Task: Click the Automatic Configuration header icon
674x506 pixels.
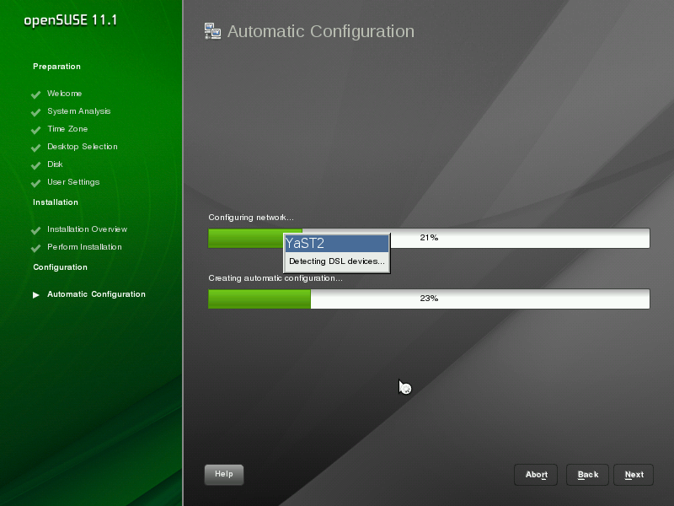Action: pyautogui.click(x=212, y=31)
